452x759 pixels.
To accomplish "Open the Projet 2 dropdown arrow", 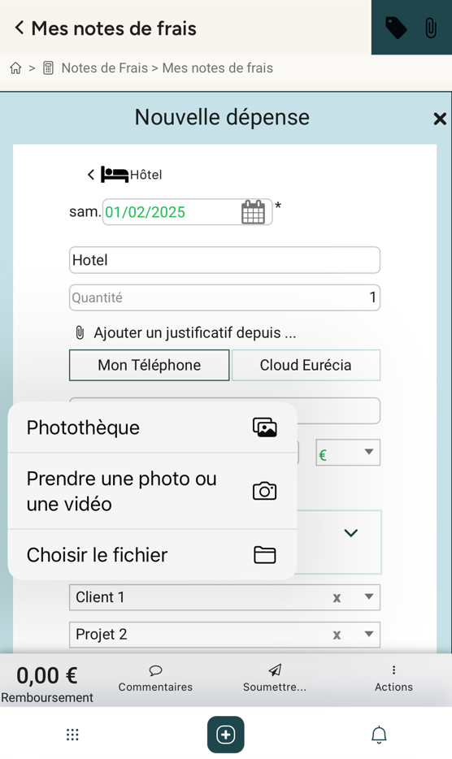I will 369,634.
